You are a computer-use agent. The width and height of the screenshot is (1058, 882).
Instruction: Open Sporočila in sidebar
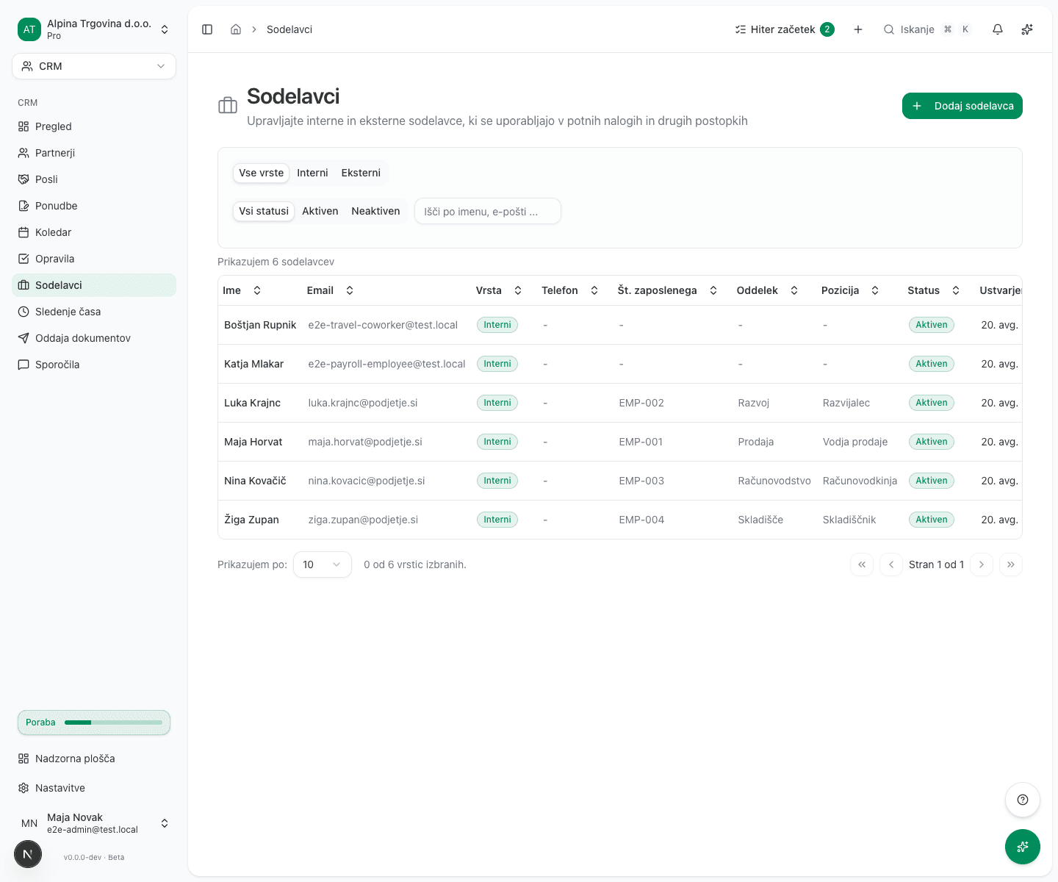[94, 365]
